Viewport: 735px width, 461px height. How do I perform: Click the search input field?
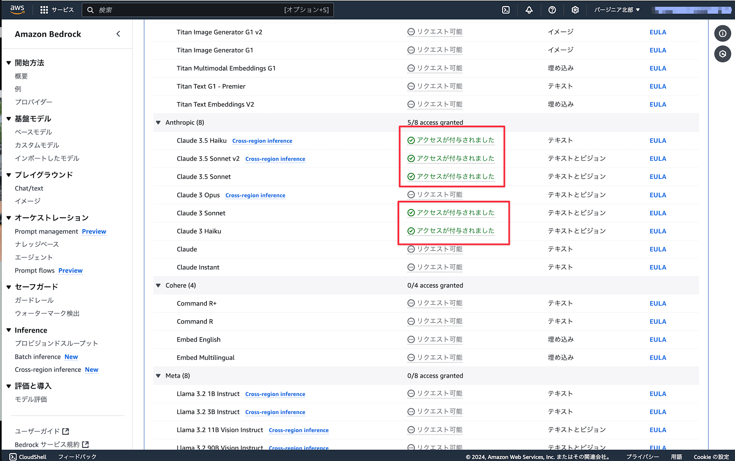(x=208, y=10)
